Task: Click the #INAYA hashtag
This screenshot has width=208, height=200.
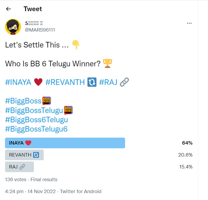Action: (x=18, y=82)
